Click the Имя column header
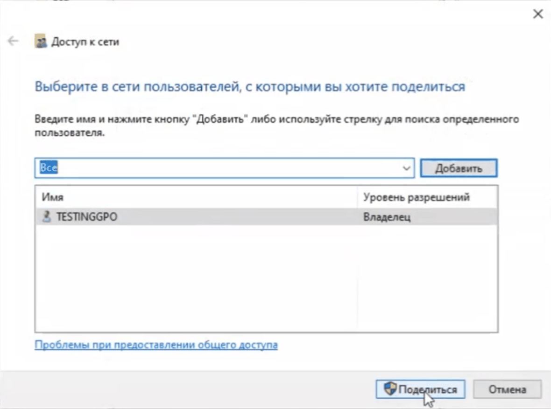The width and height of the screenshot is (551, 409). click(49, 197)
